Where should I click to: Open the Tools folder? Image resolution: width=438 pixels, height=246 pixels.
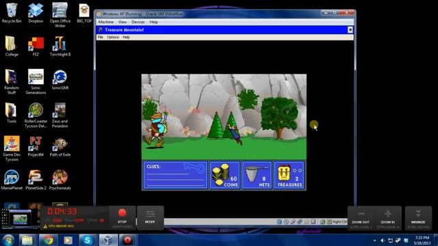pyautogui.click(x=12, y=113)
